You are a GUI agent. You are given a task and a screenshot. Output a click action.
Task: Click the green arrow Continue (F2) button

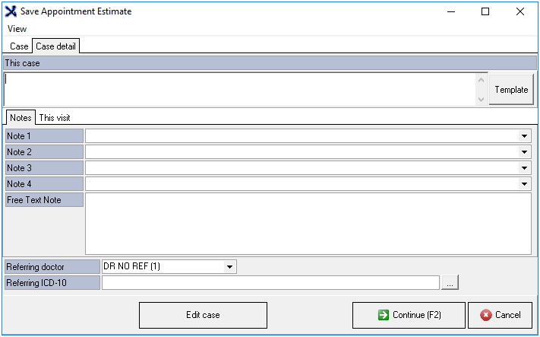click(x=408, y=315)
